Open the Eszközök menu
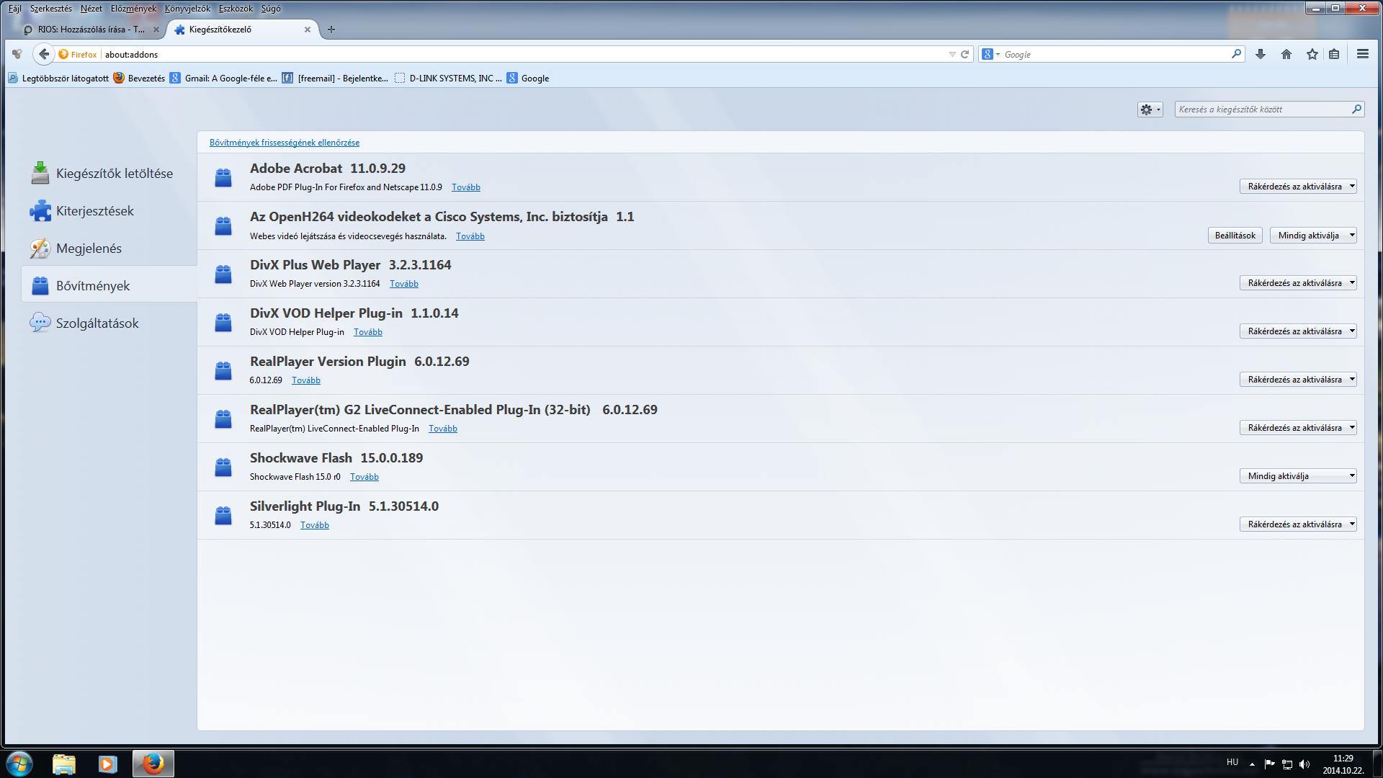Viewport: 1383px width, 778px height. 236,9
